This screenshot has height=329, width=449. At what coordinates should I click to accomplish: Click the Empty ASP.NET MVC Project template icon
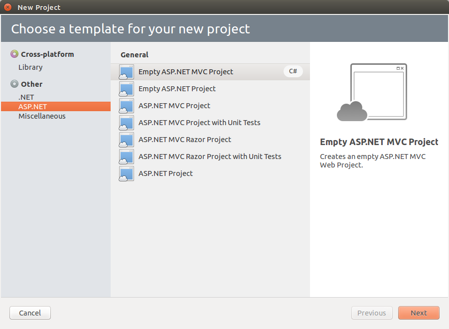[127, 72]
